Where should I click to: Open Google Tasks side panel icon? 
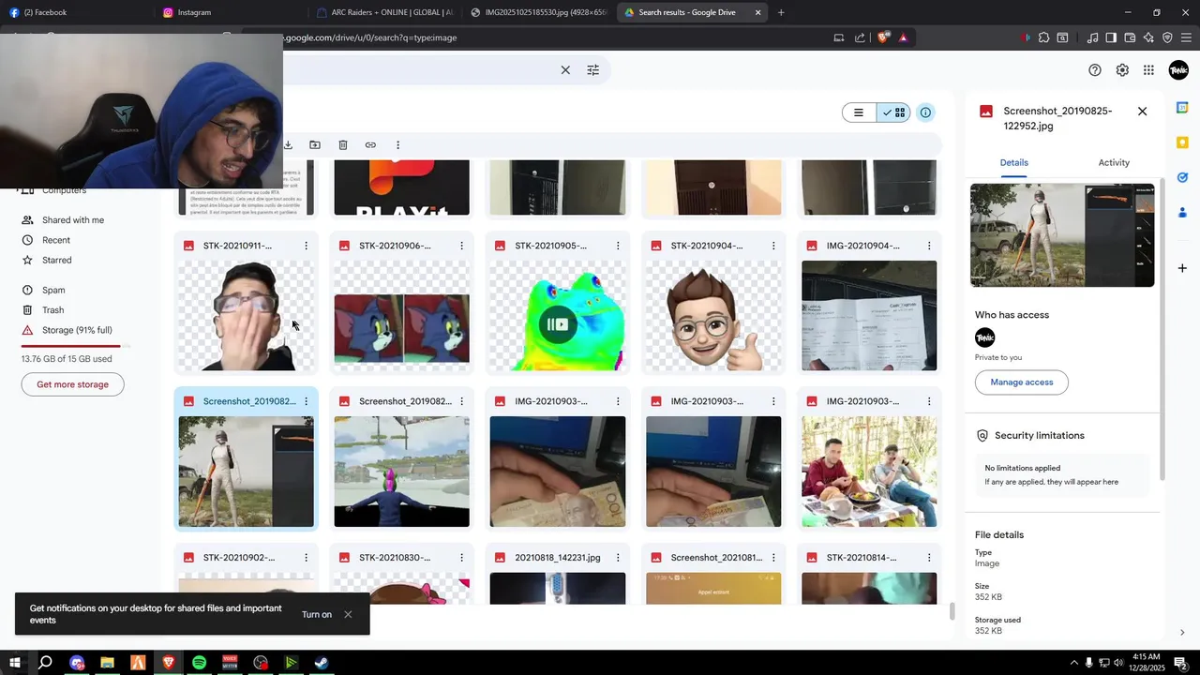(1182, 177)
